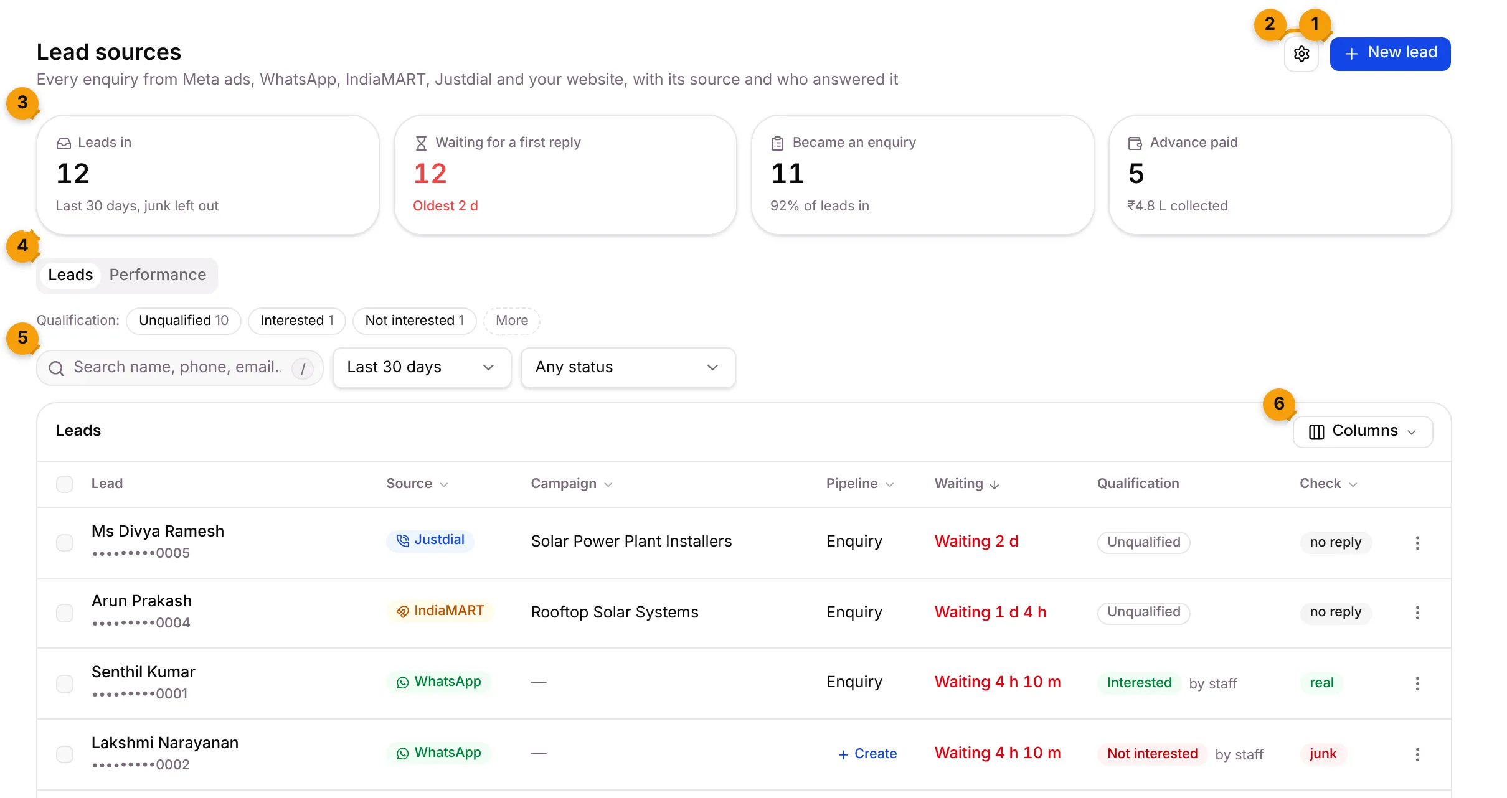Focus the search name, phone, email field

180,368
